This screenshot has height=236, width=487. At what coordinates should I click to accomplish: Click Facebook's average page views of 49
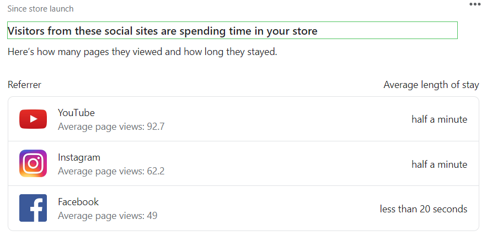(x=108, y=216)
